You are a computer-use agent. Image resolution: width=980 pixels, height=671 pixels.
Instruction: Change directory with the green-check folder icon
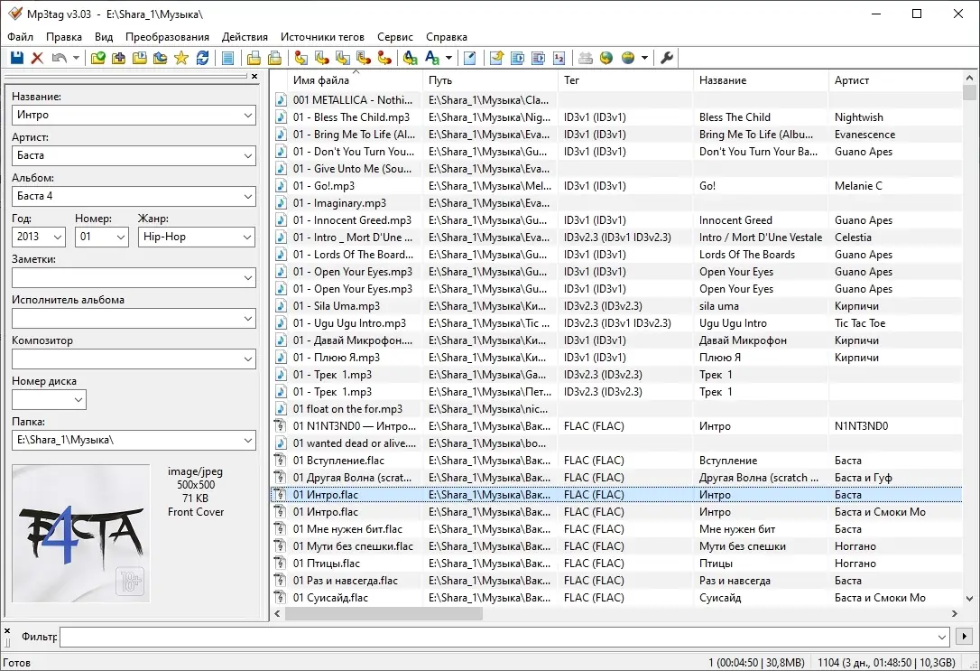(98, 58)
